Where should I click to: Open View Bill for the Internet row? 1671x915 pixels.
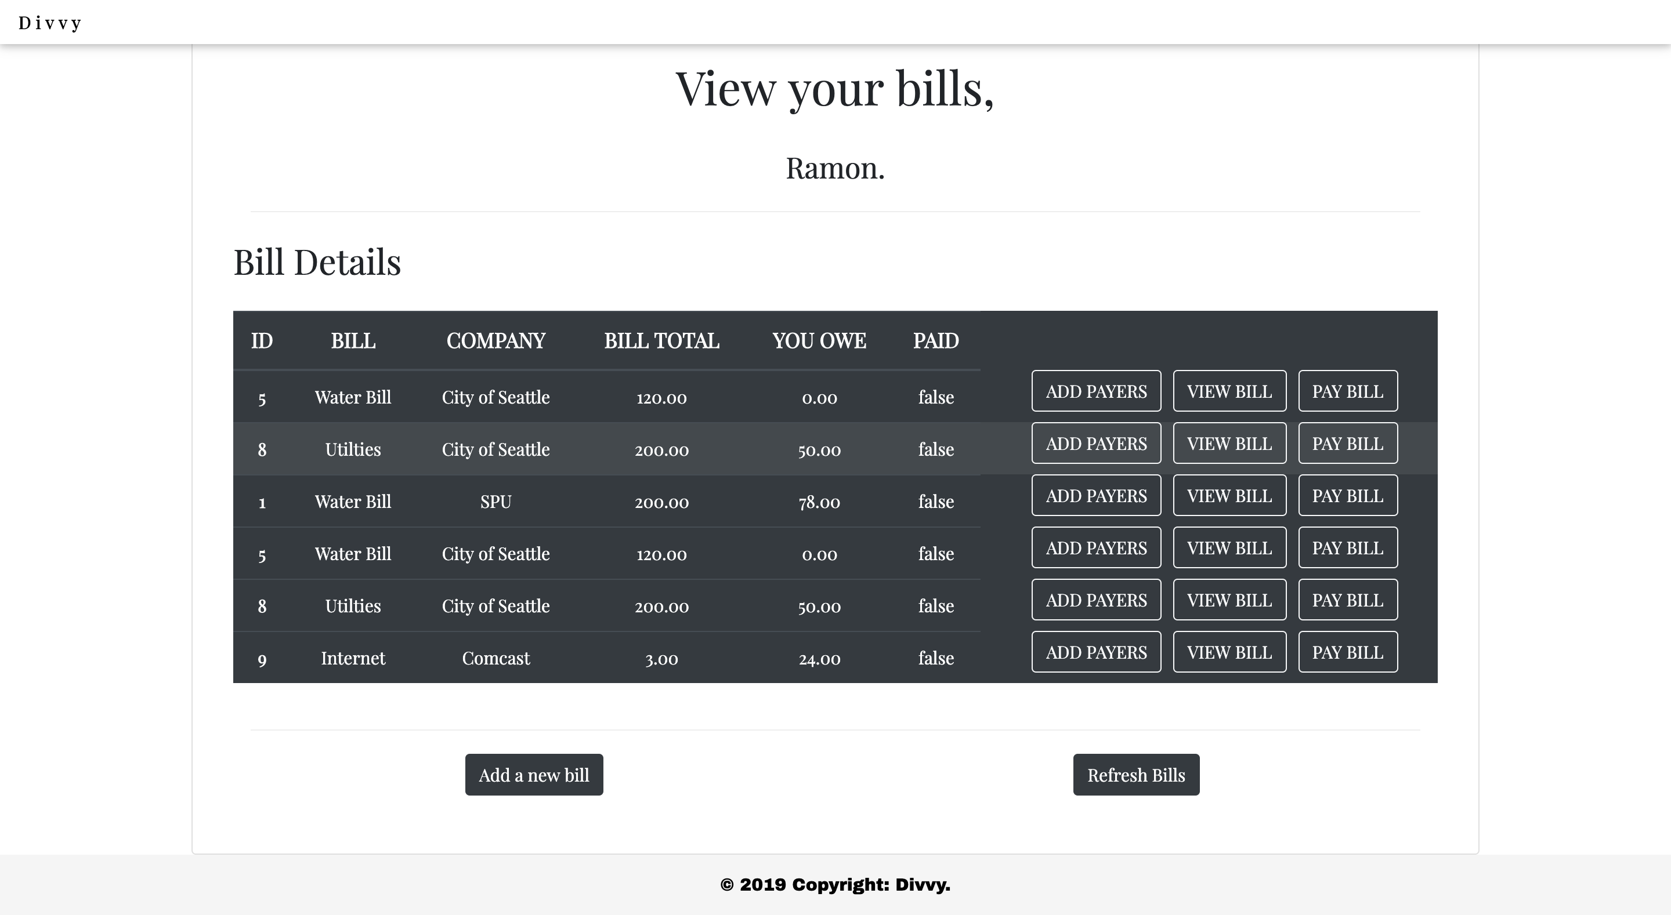pyautogui.click(x=1229, y=652)
